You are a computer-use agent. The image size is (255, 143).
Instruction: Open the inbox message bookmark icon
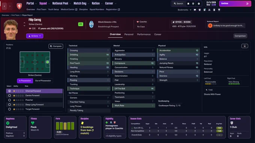click(195, 10)
